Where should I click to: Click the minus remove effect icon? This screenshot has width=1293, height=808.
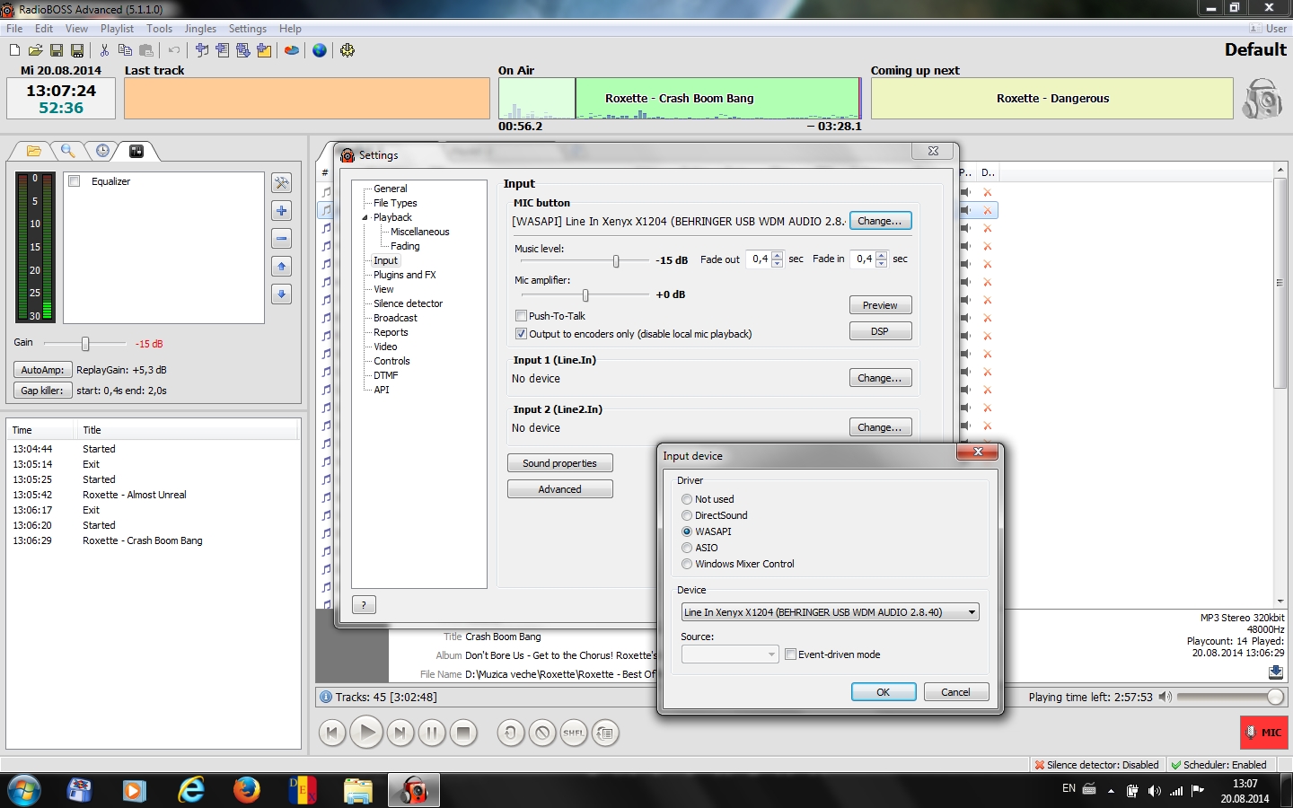tap(282, 239)
